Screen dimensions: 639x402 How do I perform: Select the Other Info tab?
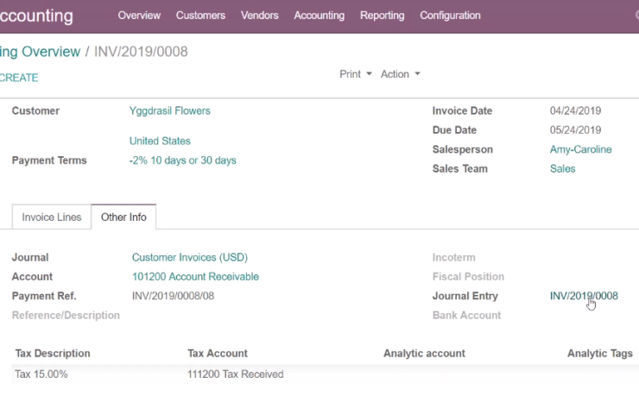123,217
